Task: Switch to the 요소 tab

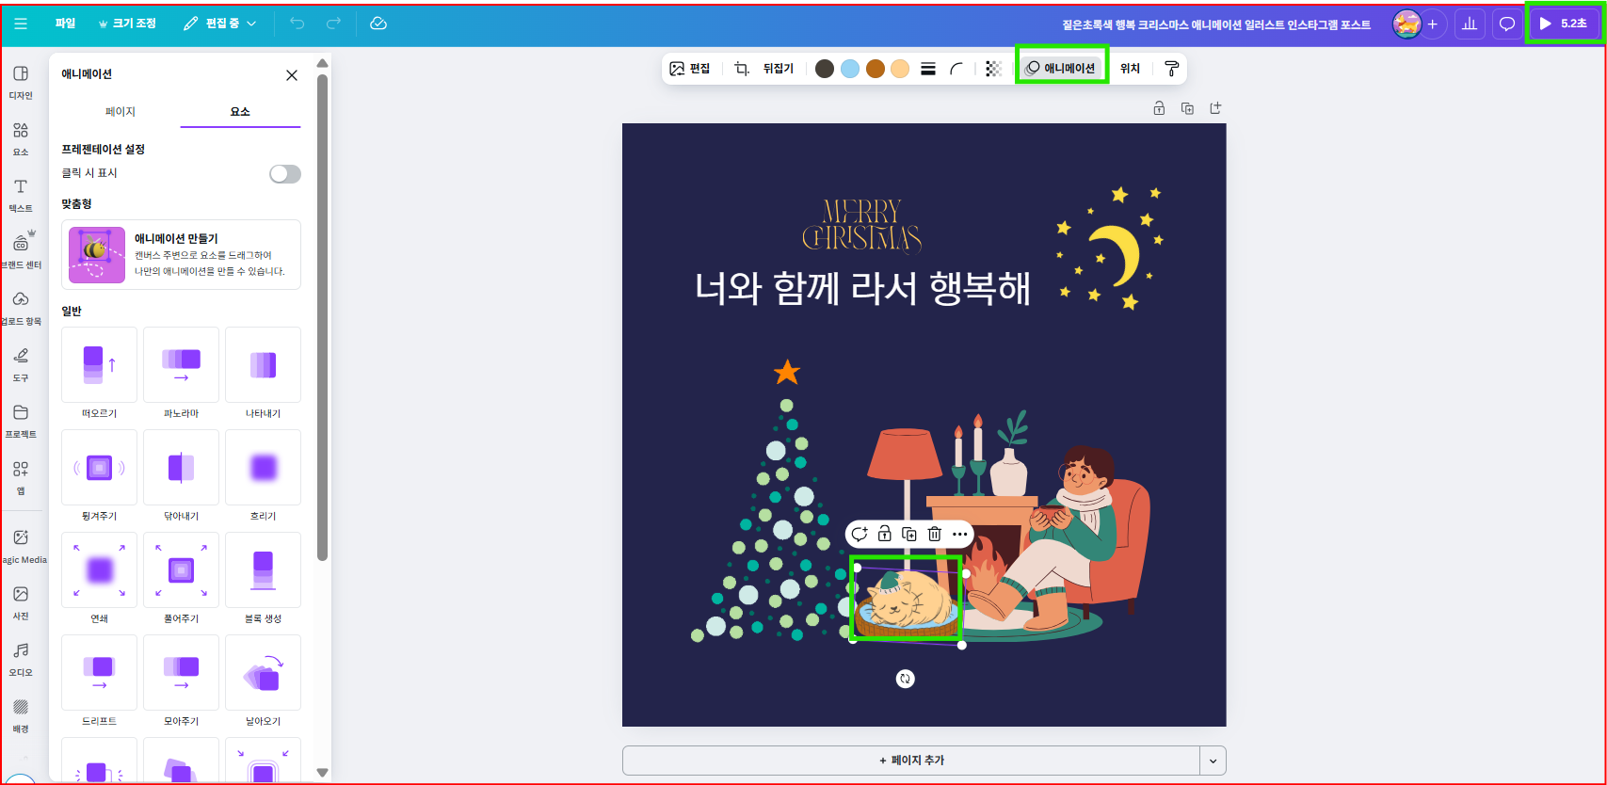Action: (240, 111)
